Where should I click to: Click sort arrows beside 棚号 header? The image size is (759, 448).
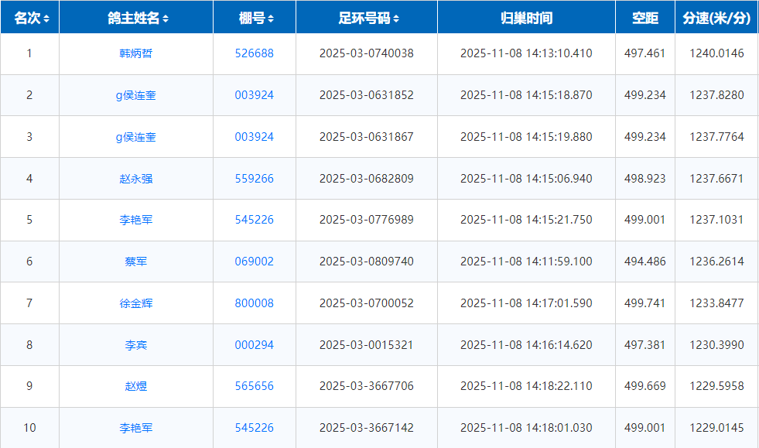click(270, 19)
